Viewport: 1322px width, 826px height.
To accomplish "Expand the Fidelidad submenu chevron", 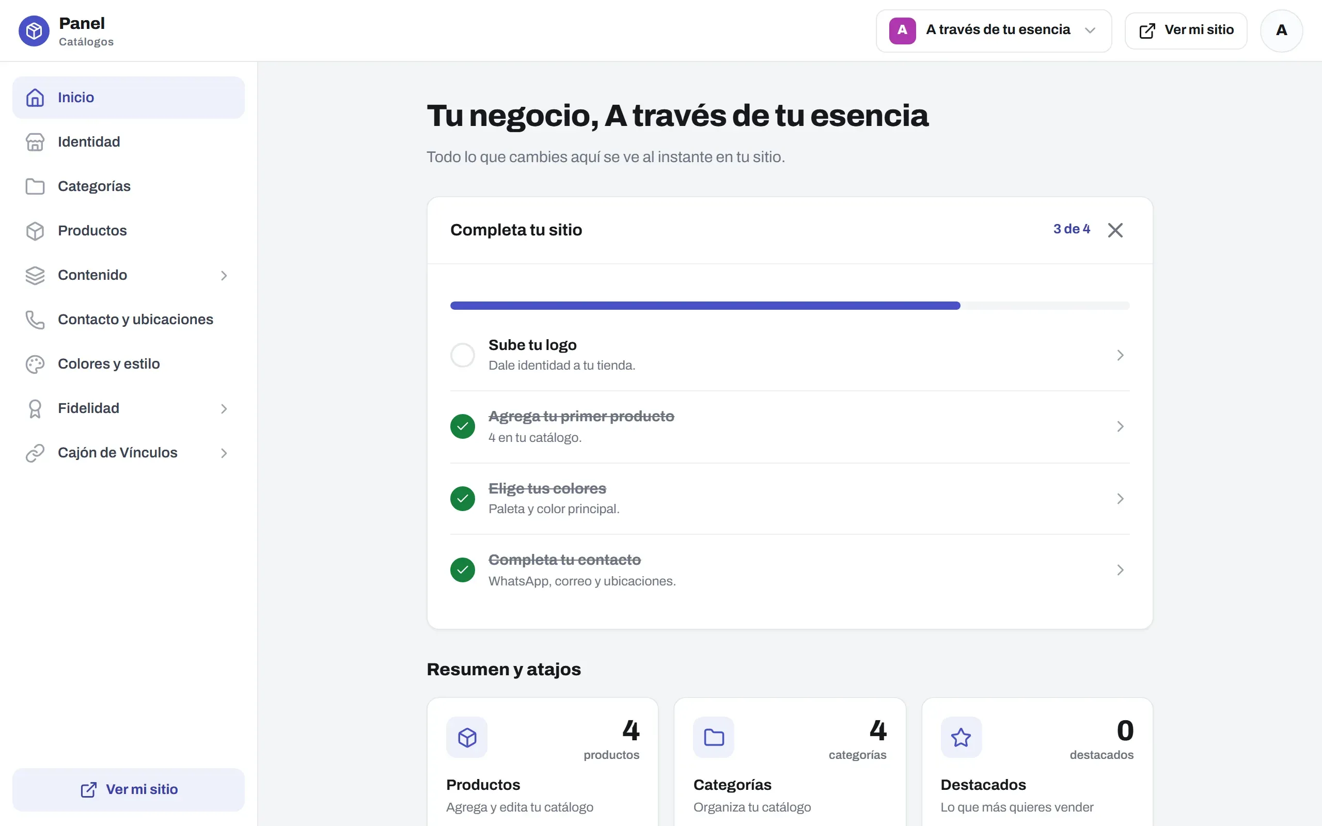I will click(x=224, y=409).
